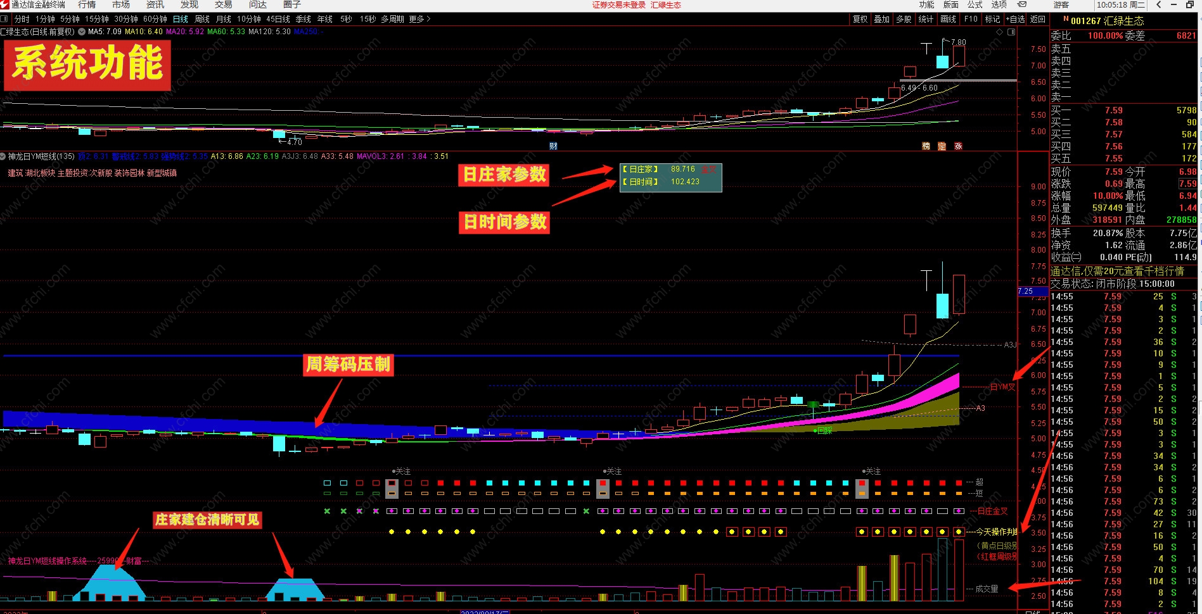Click the N marker beside 001267 stock code

[1066, 19]
